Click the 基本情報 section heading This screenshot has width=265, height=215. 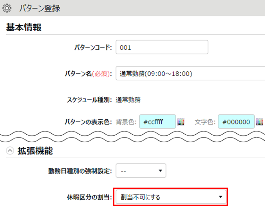(x=24, y=27)
